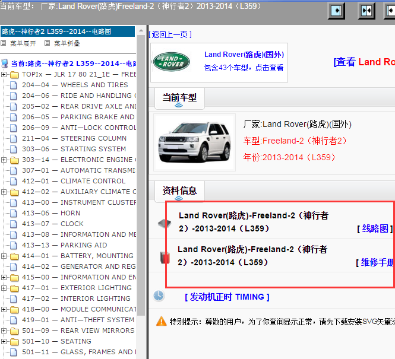This screenshot has height=359, width=395.
Task: Click the folder icon of 501-10 SEATING
Action: tap(14, 342)
